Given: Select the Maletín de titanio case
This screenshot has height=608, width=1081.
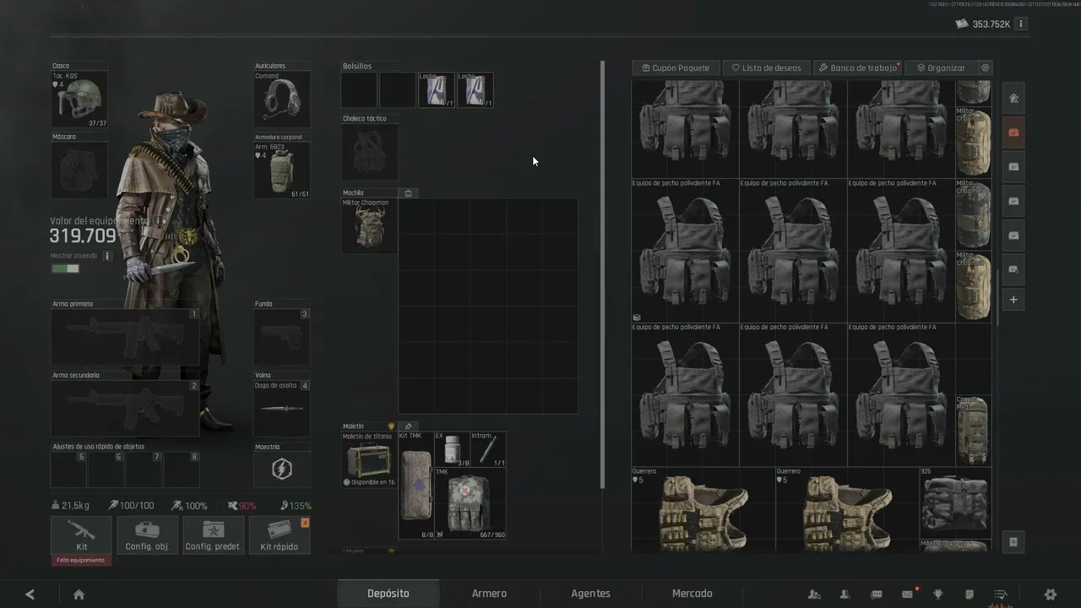Looking at the screenshot, I should 369,459.
